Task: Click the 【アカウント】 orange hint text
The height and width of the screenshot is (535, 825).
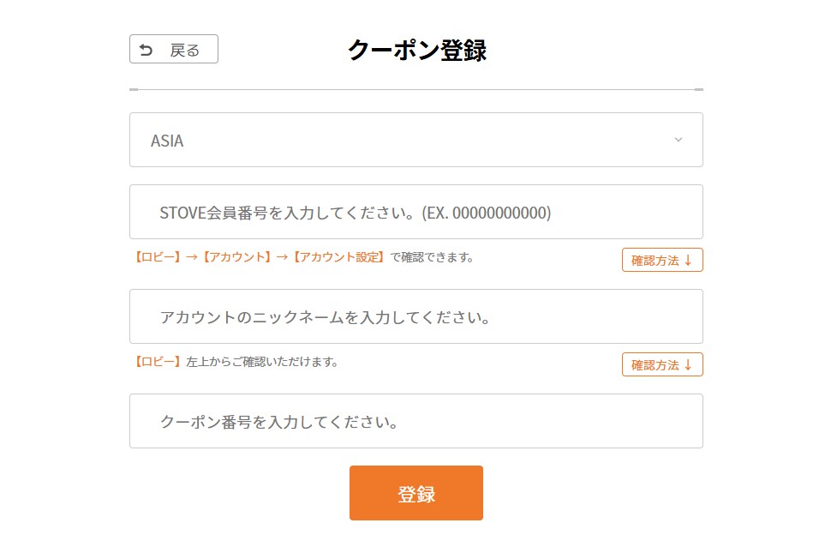Action: pos(237,257)
